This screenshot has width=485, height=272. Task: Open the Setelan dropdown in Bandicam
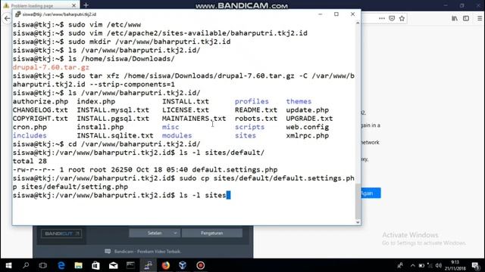point(155,233)
